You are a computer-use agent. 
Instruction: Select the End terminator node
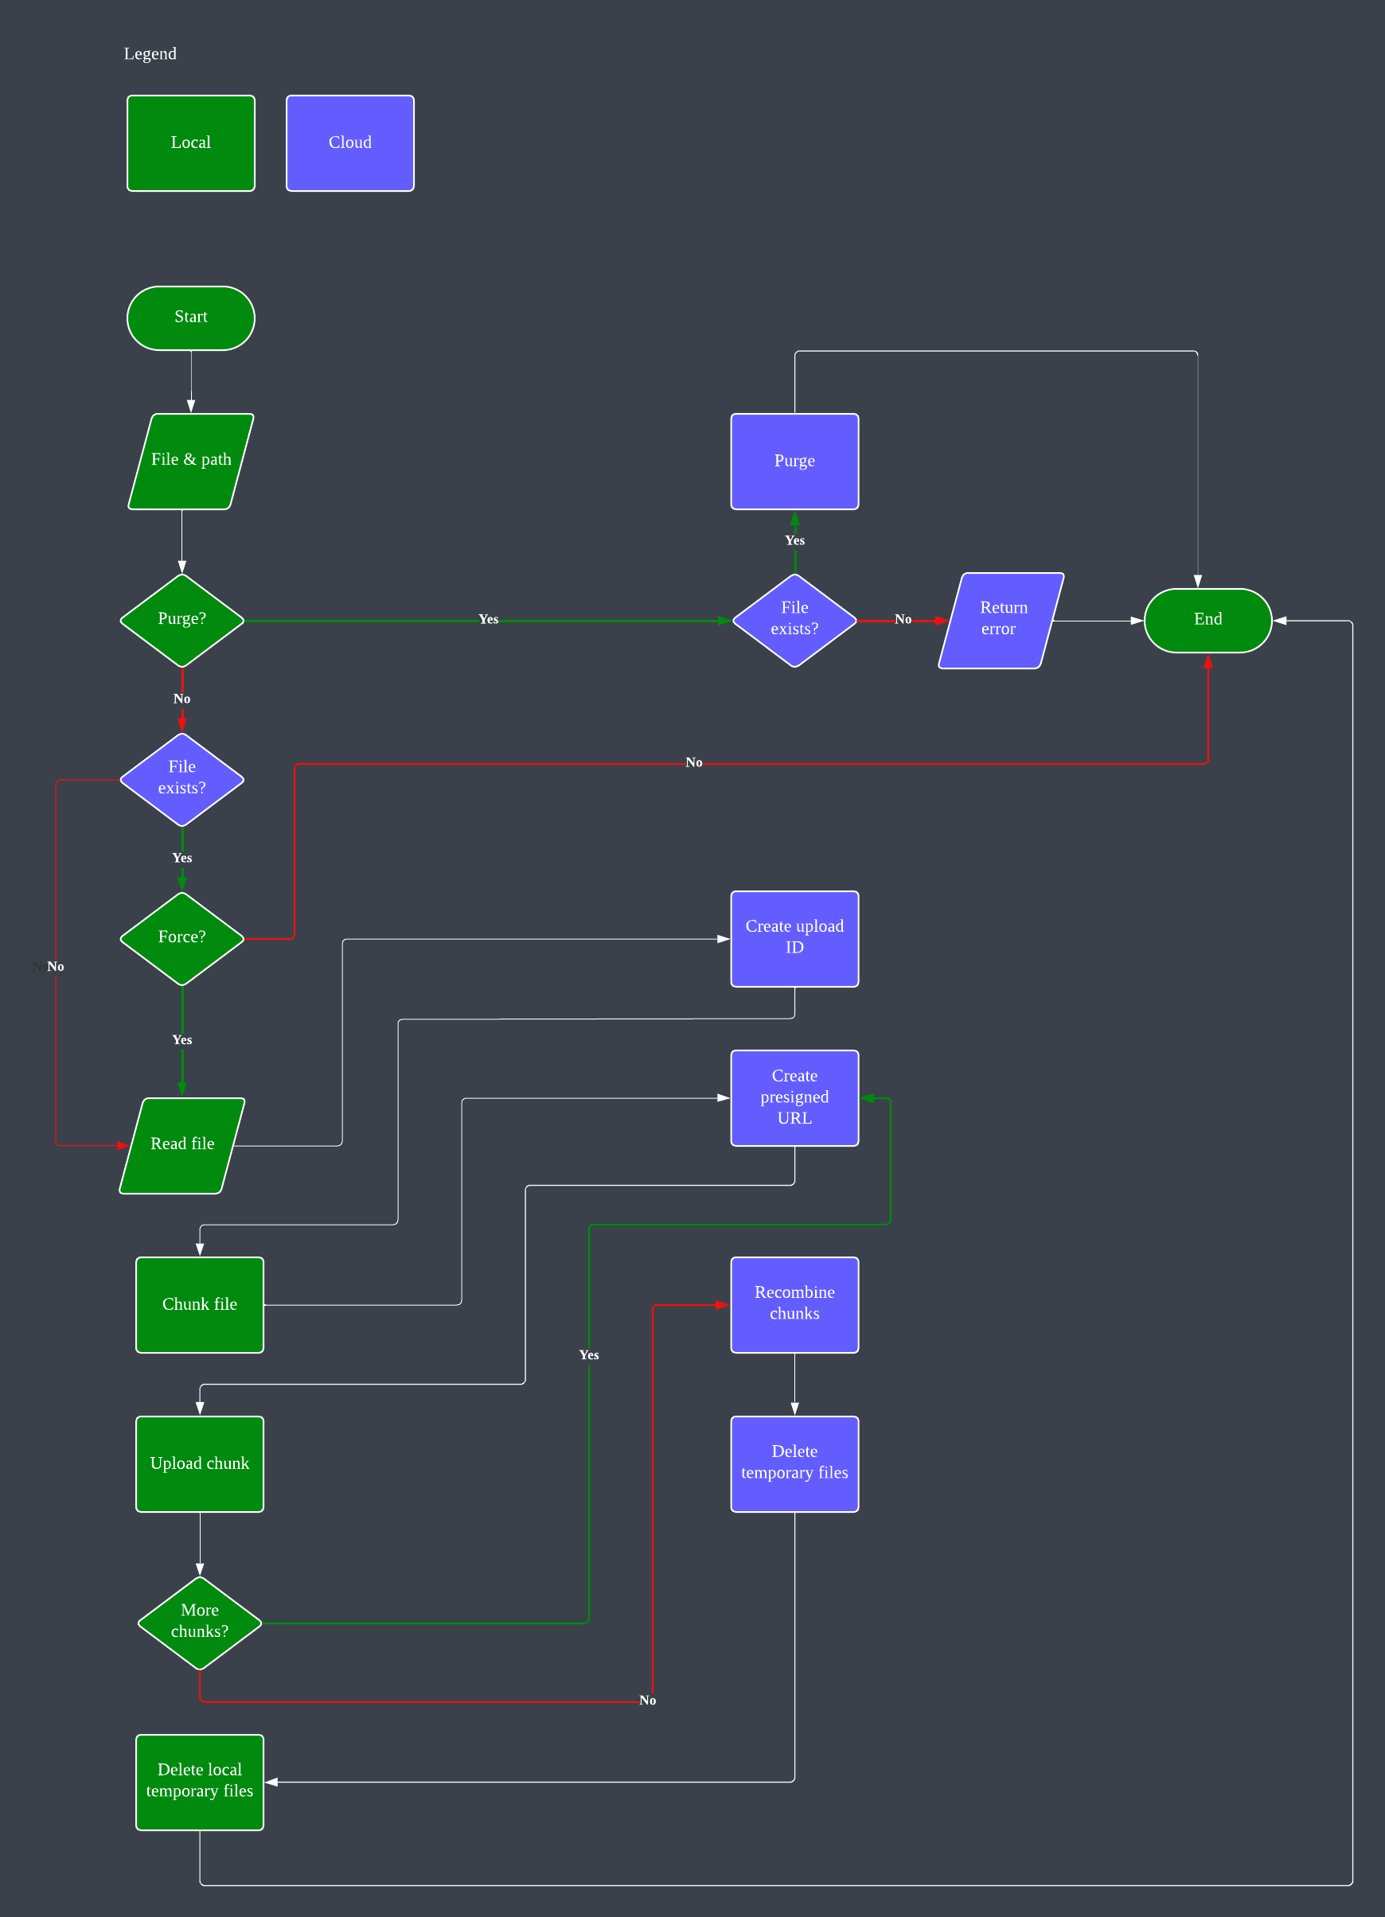pos(1207,619)
